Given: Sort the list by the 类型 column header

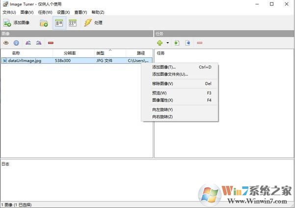Looking at the screenshot, I should tap(101, 53).
